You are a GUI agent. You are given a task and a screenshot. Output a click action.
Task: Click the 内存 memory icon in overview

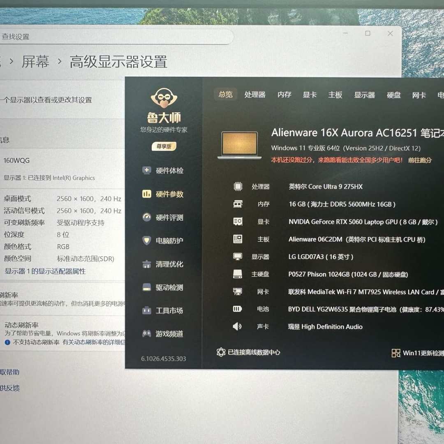[x=238, y=204]
